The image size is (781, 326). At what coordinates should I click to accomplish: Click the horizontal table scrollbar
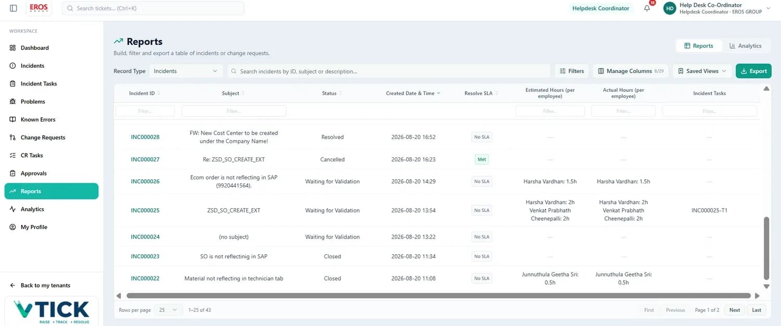(x=438, y=296)
